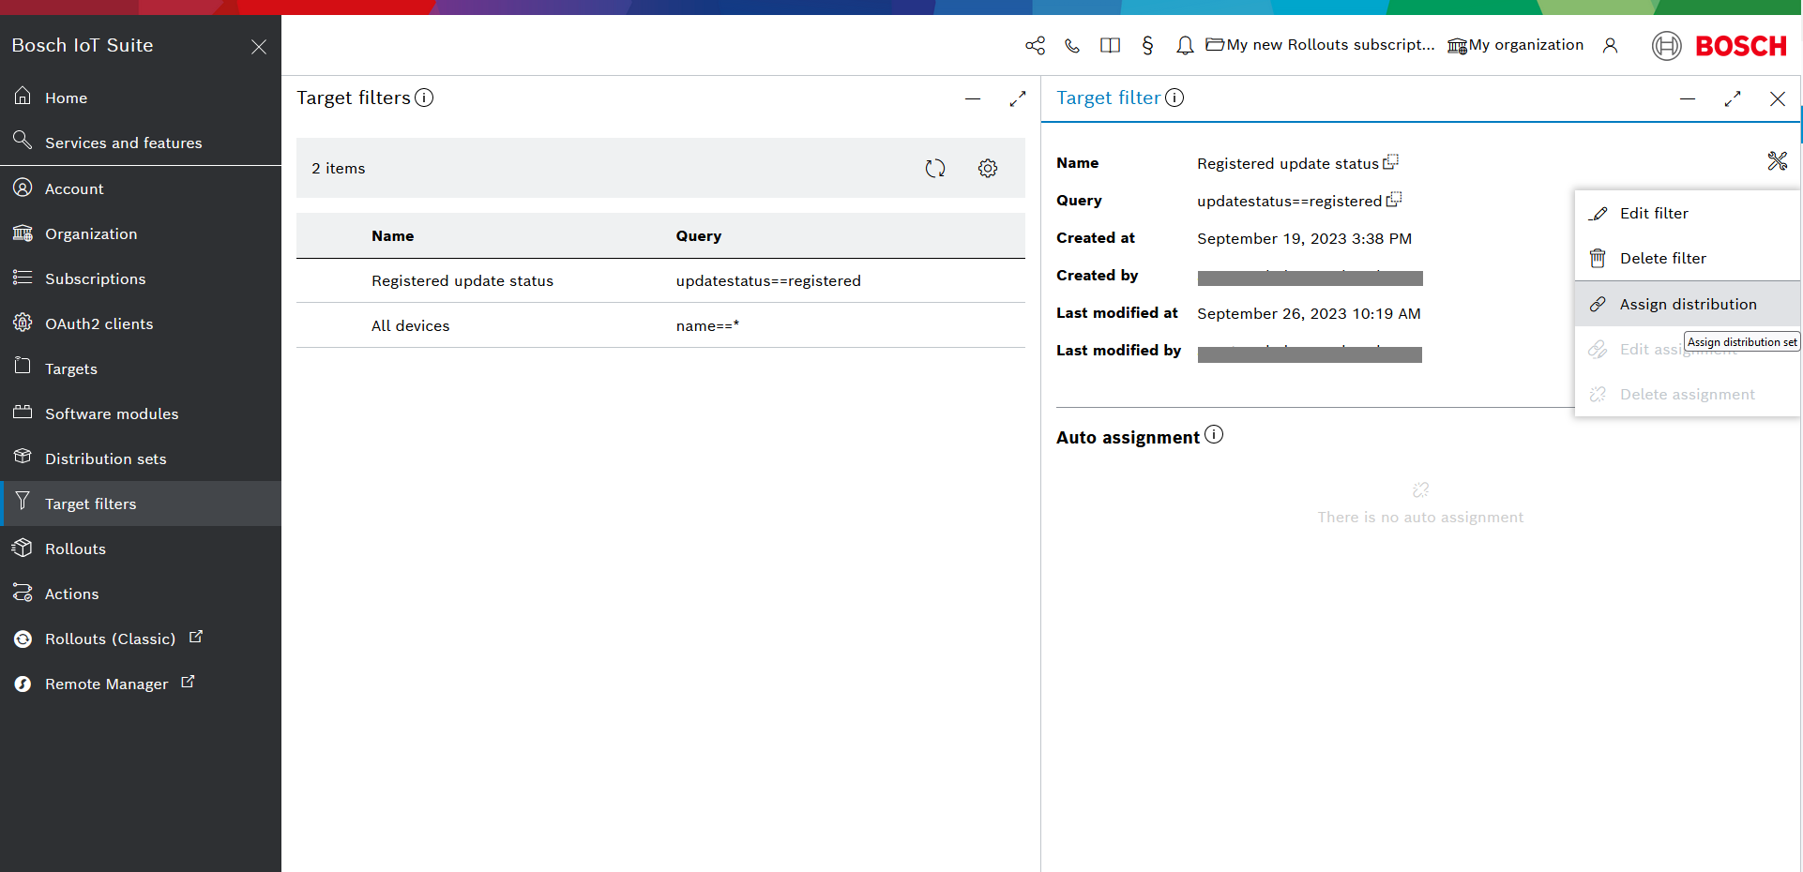The image size is (1803, 872).
Task: Open the phone contact icon
Action: [1072, 46]
